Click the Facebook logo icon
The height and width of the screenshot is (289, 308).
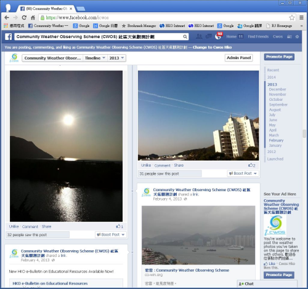tap(9, 37)
